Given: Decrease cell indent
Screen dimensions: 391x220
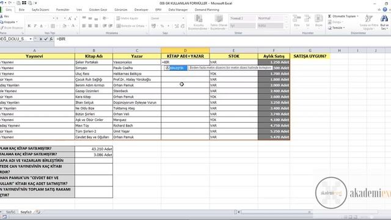Looking at the screenshot, I should 104,26.
